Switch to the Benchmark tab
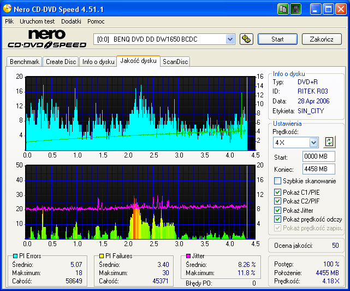 (25, 61)
